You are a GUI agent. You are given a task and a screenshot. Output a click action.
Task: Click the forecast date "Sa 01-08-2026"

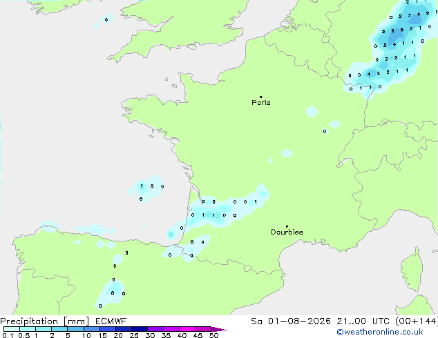pos(291,321)
